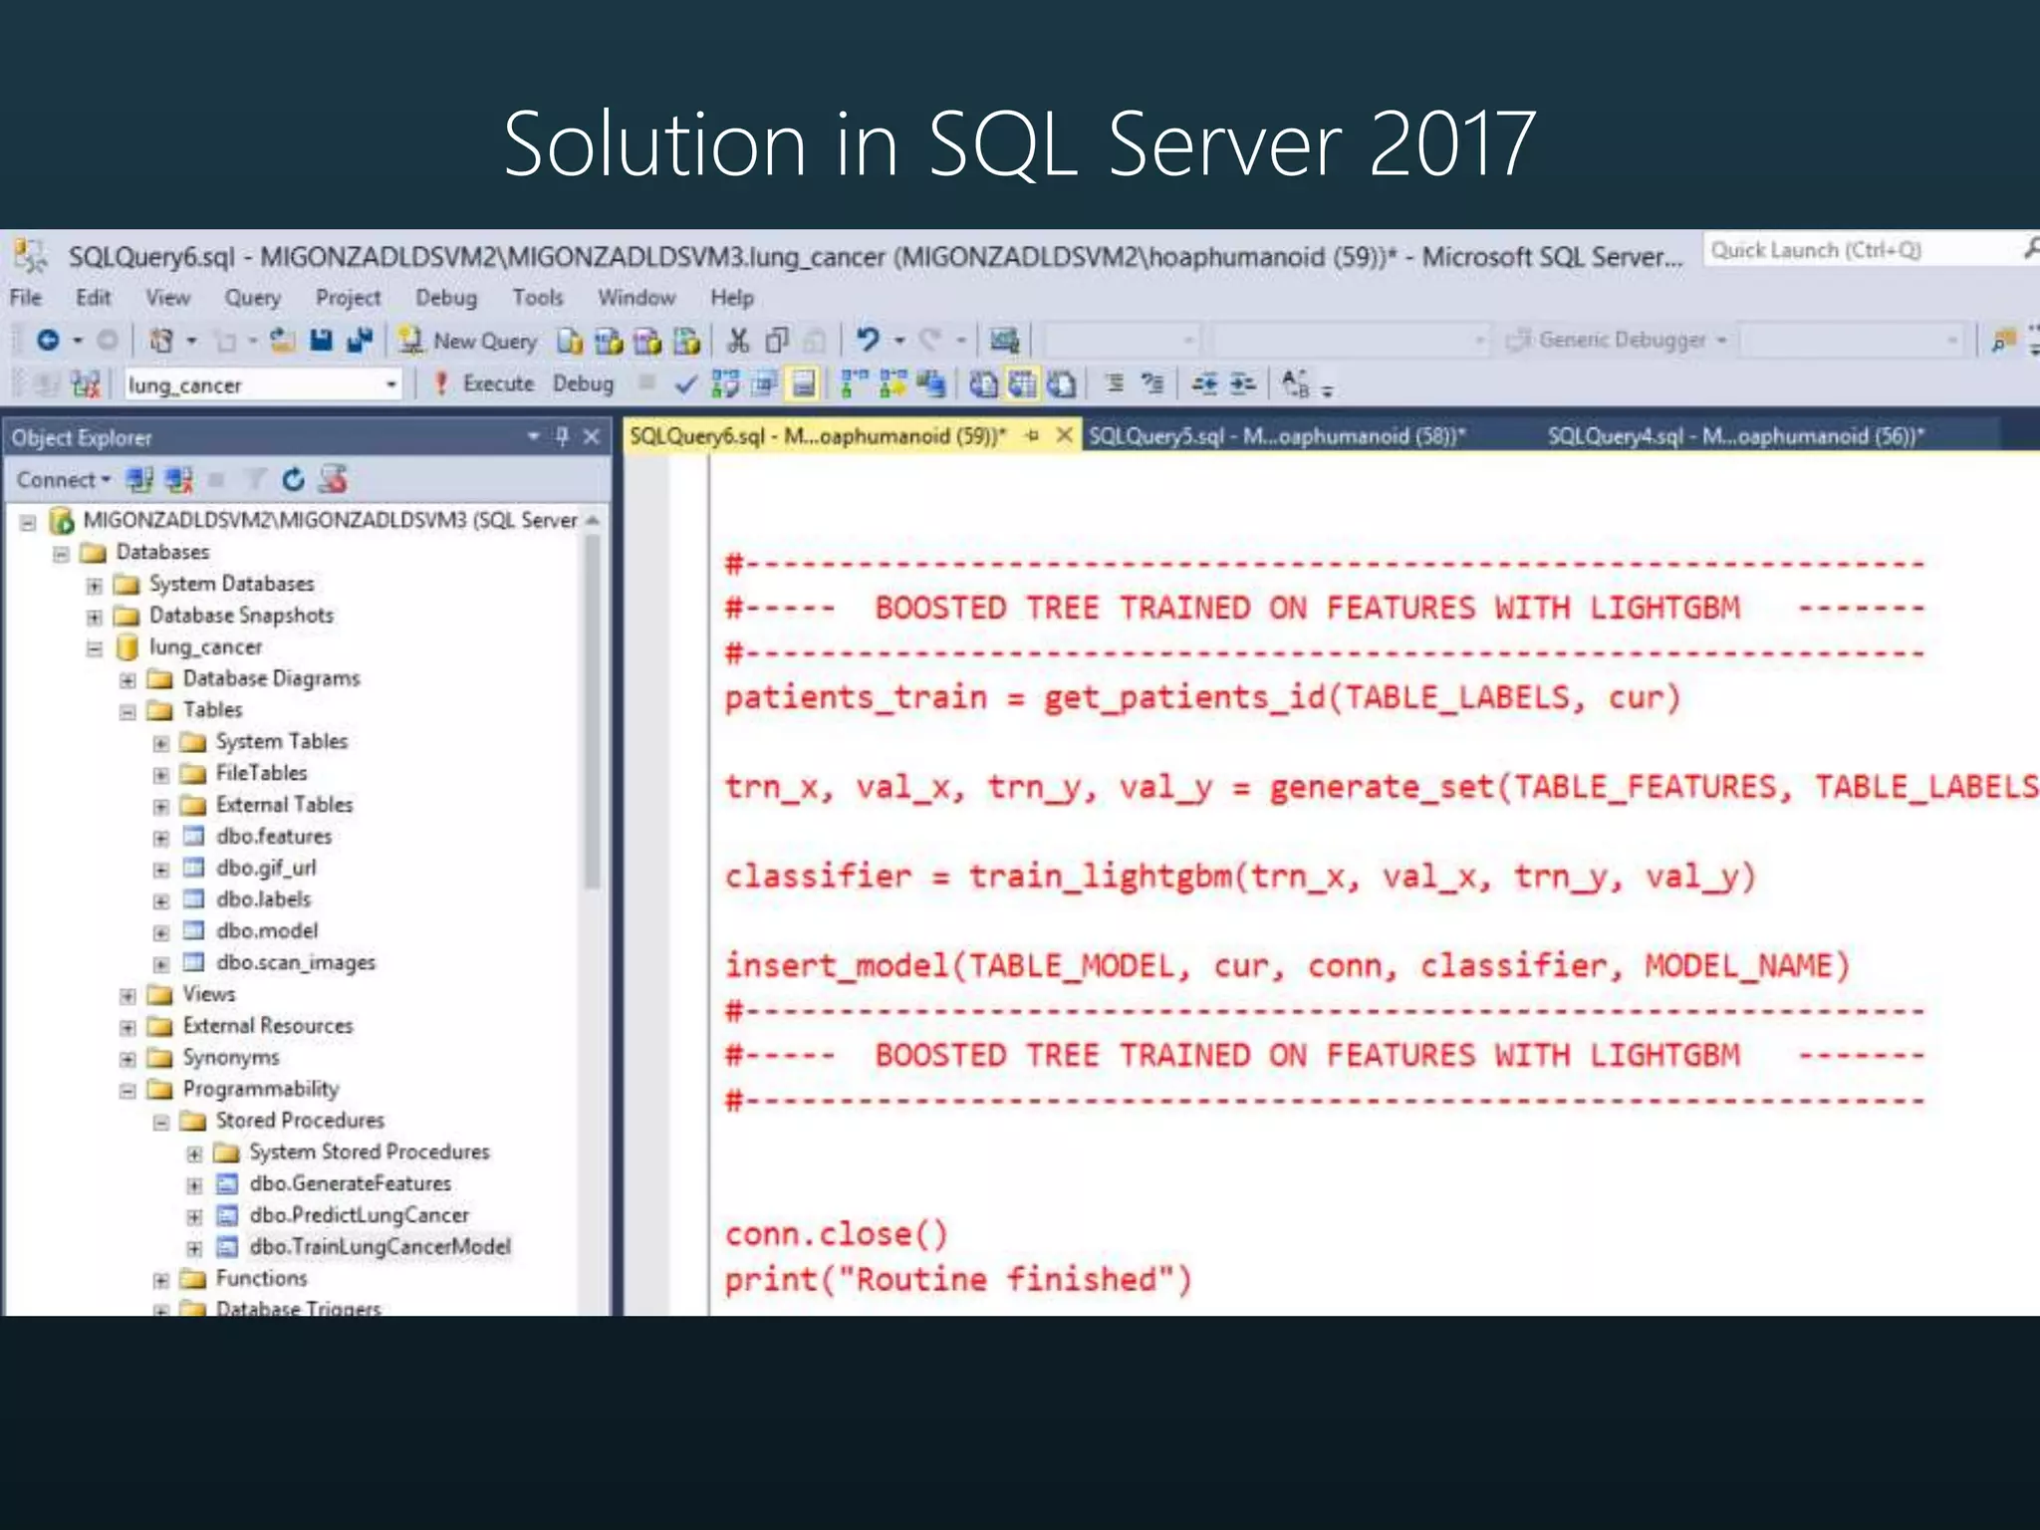
Task: Open the Undo history dropdown arrow
Action: click(899, 341)
